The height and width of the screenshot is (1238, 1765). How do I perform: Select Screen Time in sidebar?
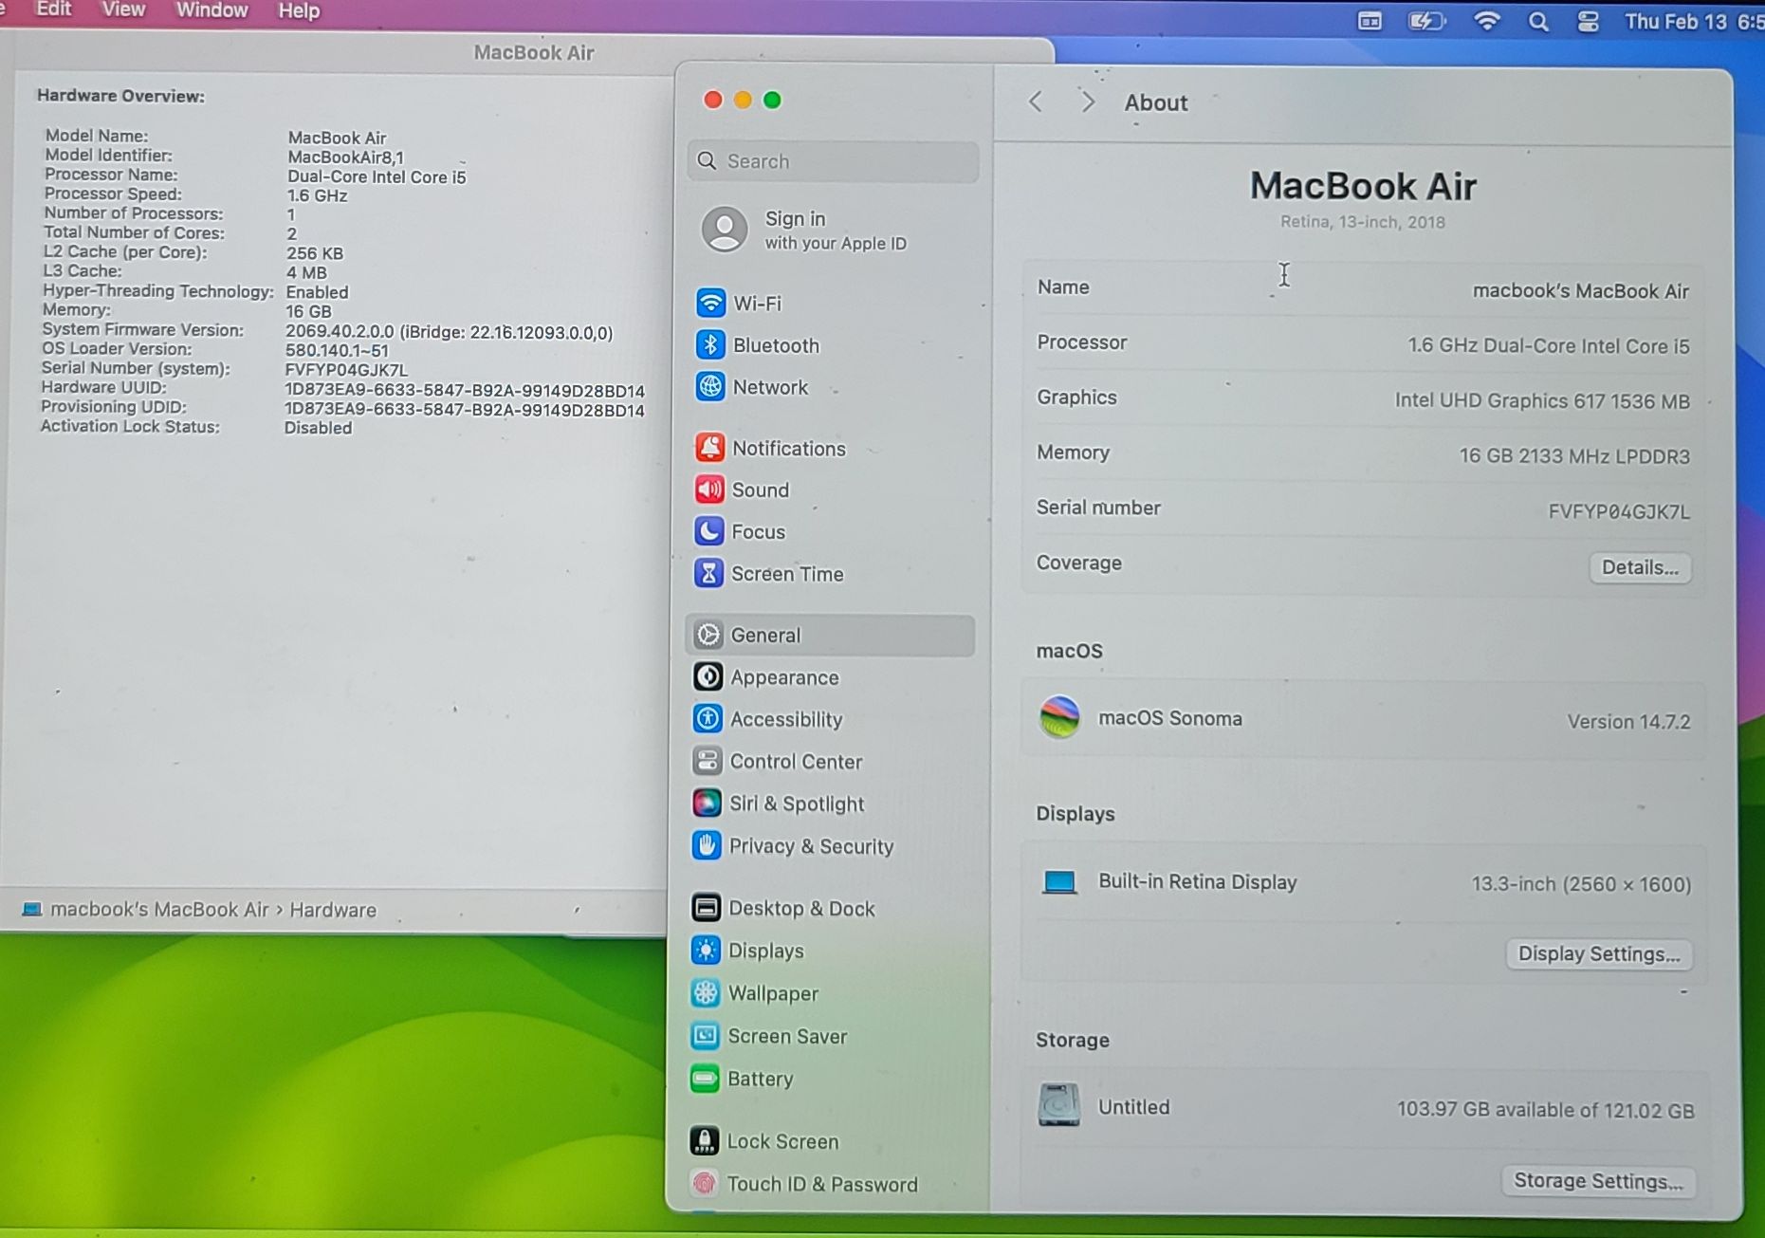click(786, 574)
